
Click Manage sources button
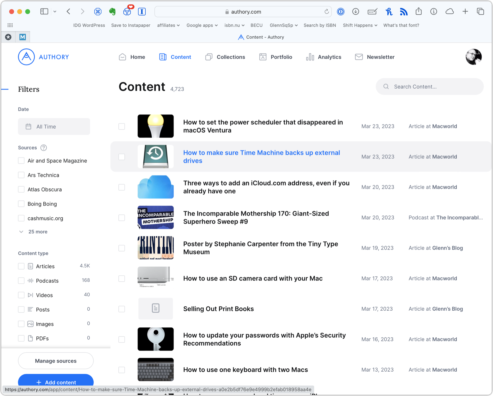[x=56, y=361]
